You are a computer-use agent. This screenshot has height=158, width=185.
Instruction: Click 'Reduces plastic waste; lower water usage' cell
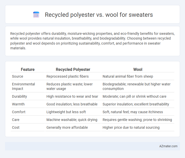coord(69,86)
